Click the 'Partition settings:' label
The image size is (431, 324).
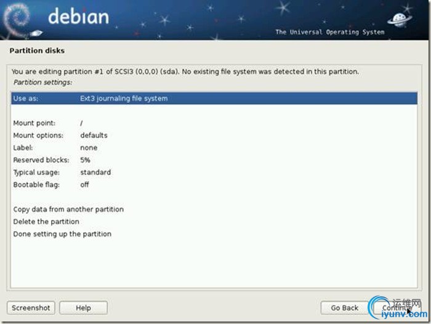point(43,83)
